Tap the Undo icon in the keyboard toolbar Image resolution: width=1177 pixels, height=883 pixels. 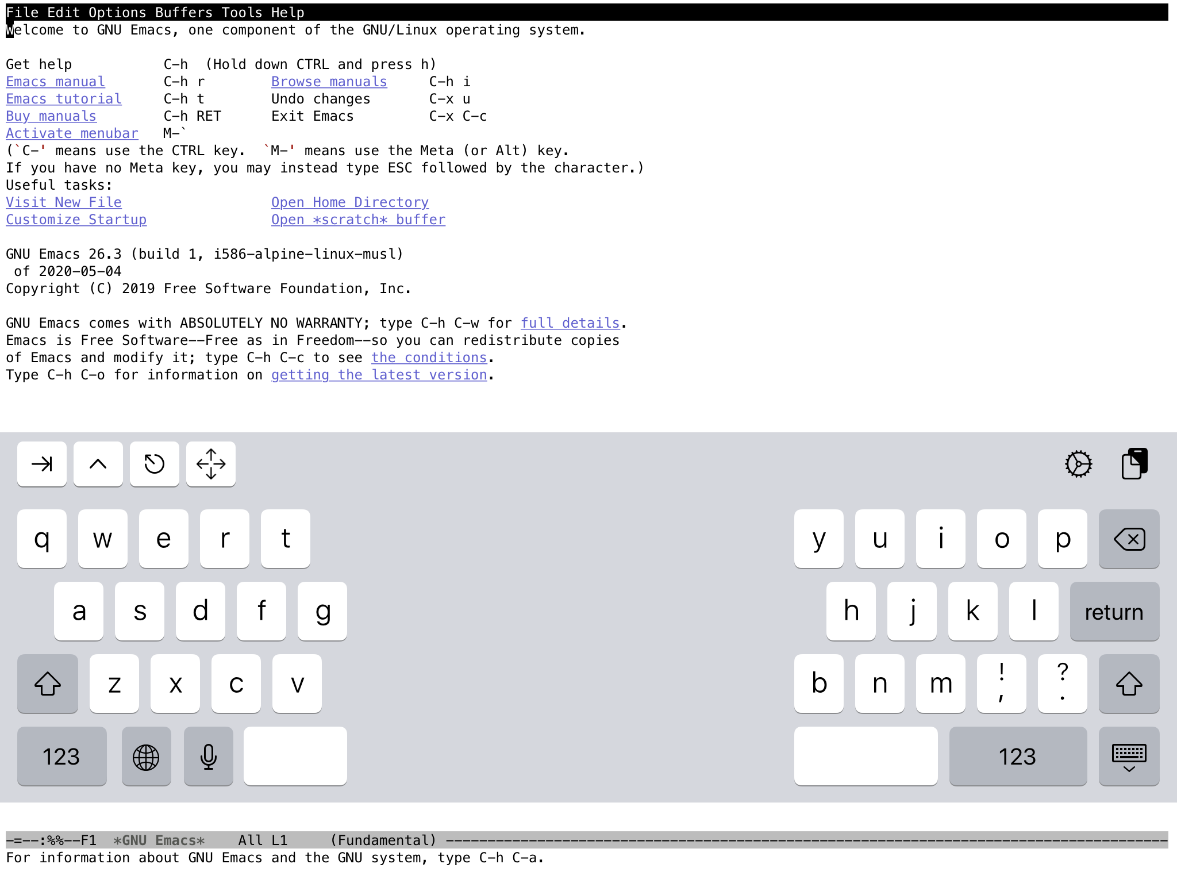pyautogui.click(x=154, y=464)
